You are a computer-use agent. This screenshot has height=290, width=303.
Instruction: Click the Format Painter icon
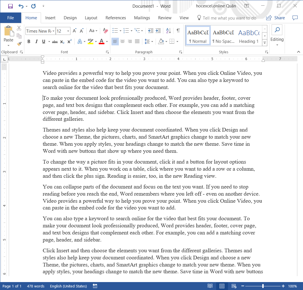[19, 44]
